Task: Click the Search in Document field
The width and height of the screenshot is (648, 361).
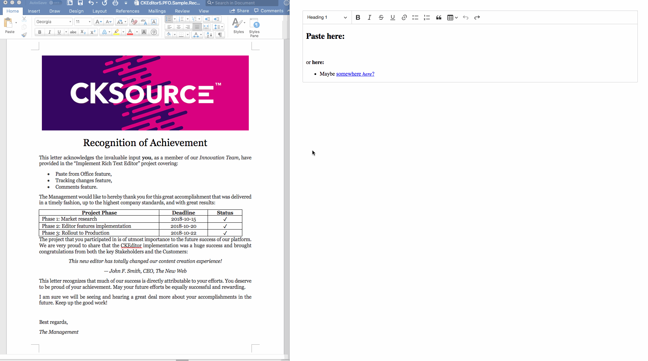Action: 242,3
